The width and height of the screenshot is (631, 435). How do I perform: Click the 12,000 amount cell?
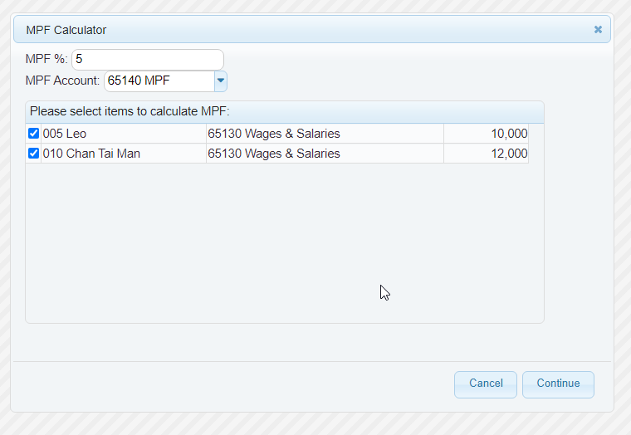click(487, 154)
